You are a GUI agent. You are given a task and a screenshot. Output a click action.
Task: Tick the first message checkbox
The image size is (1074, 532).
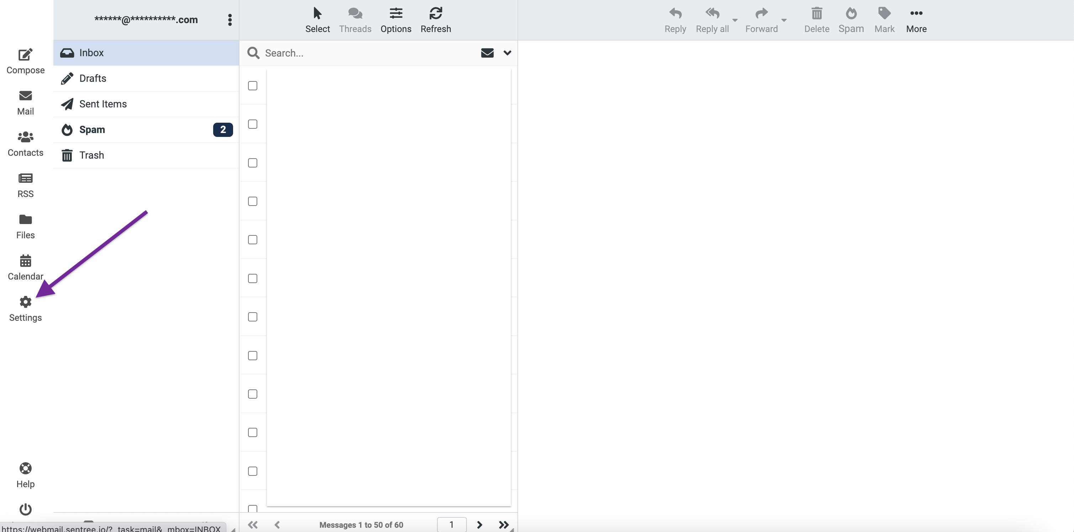click(252, 86)
